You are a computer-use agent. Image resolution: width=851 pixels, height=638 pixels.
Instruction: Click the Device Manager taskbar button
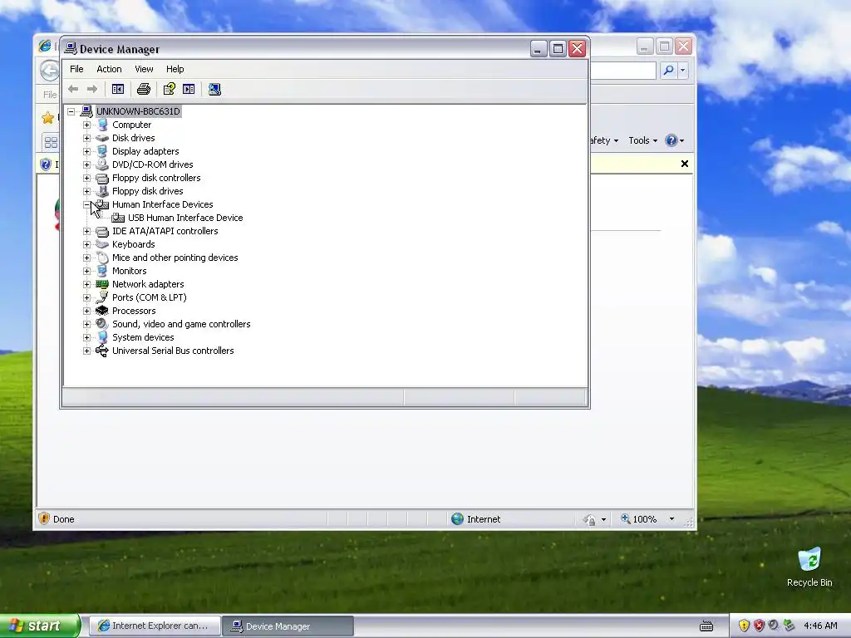point(288,626)
